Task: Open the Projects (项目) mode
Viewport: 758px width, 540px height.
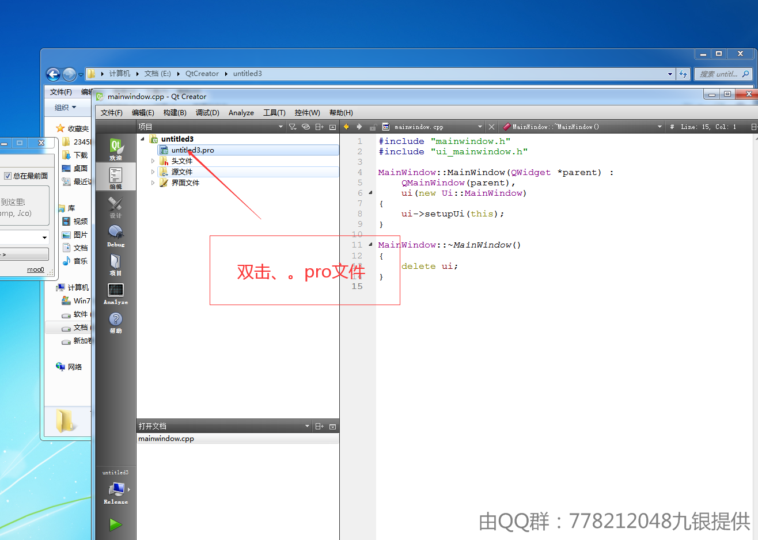Action: (116, 264)
